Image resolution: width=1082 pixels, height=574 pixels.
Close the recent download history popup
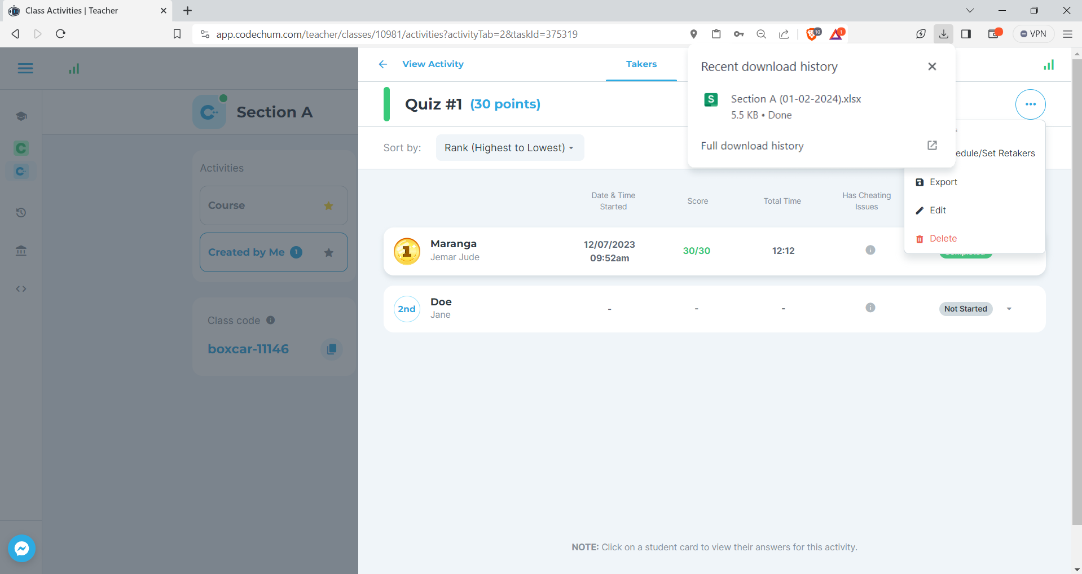(x=932, y=67)
